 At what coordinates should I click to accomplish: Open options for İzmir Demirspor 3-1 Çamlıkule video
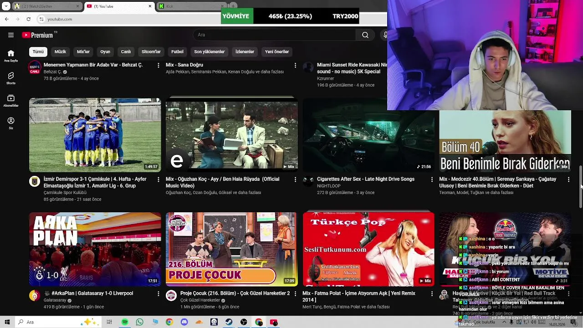159,179
